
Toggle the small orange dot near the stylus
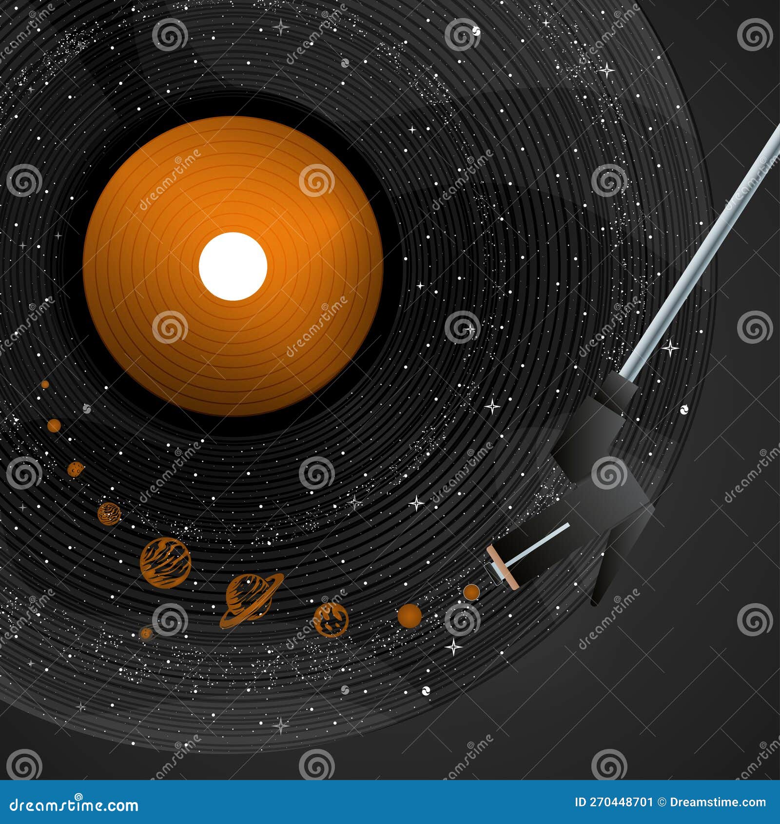pos(470,592)
